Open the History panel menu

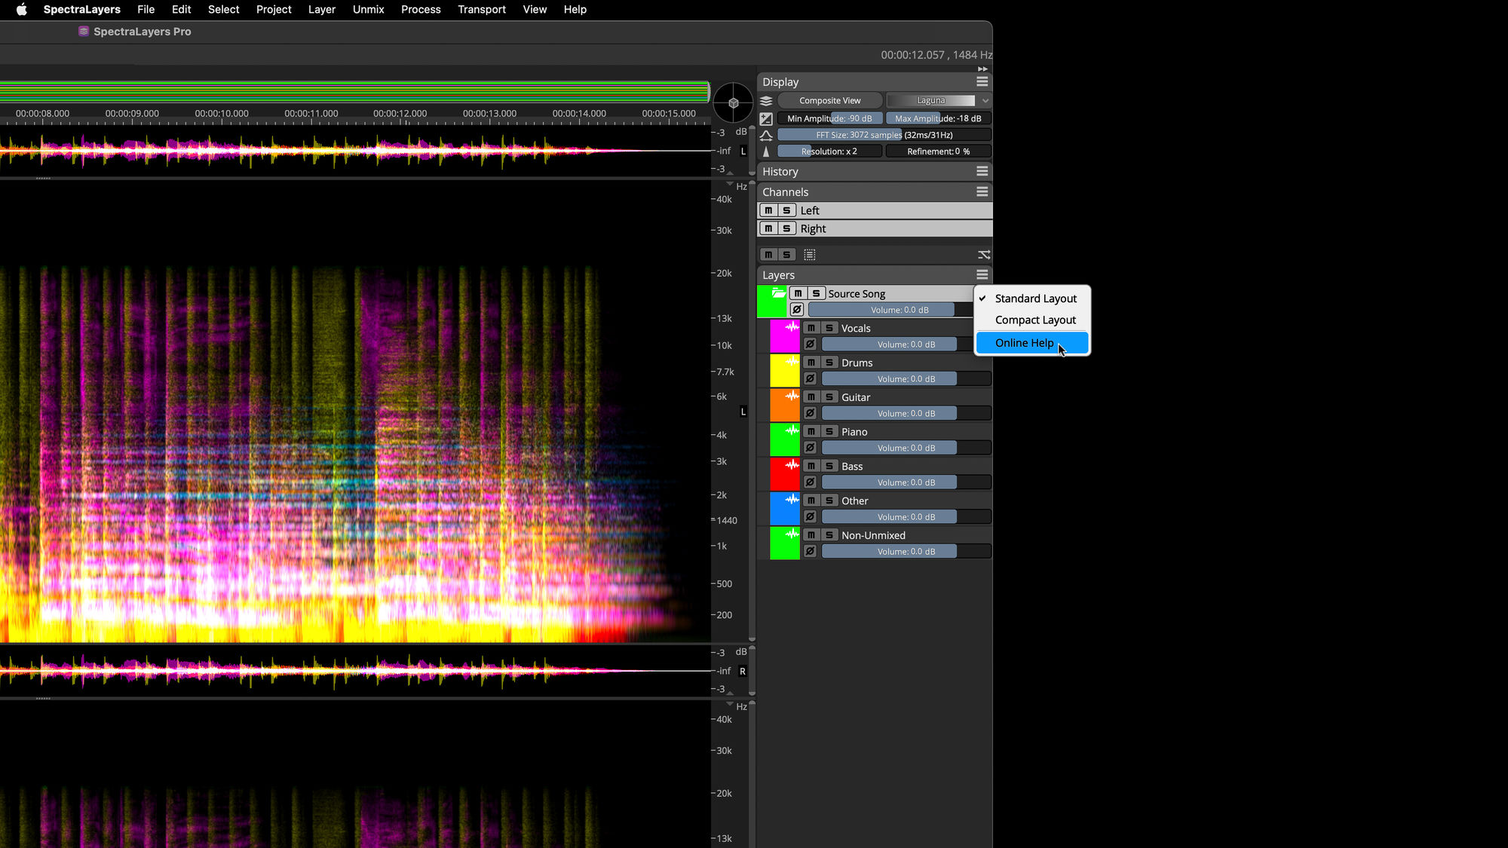coord(982,171)
